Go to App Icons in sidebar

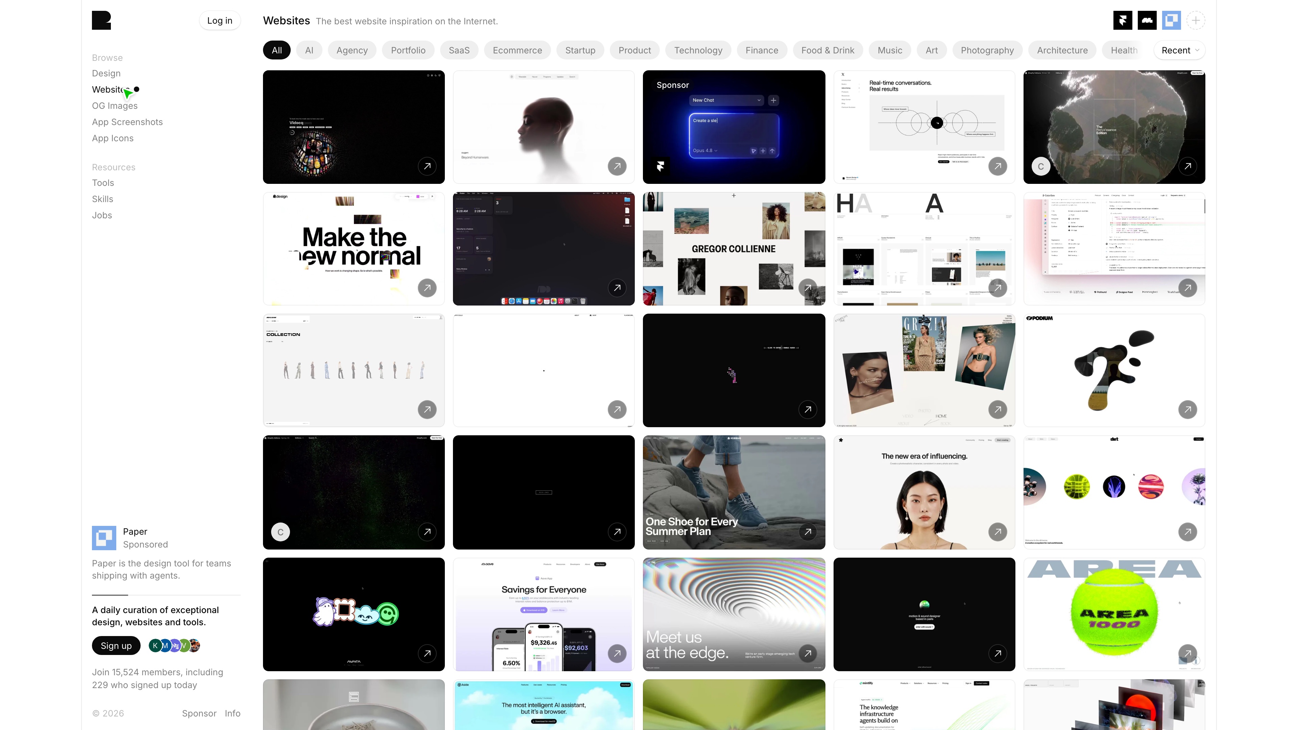point(112,138)
